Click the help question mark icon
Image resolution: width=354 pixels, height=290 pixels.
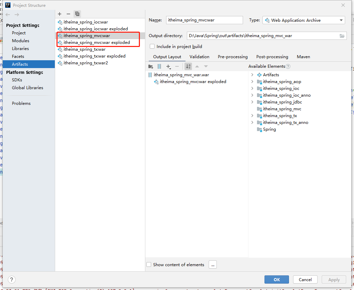point(12,279)
